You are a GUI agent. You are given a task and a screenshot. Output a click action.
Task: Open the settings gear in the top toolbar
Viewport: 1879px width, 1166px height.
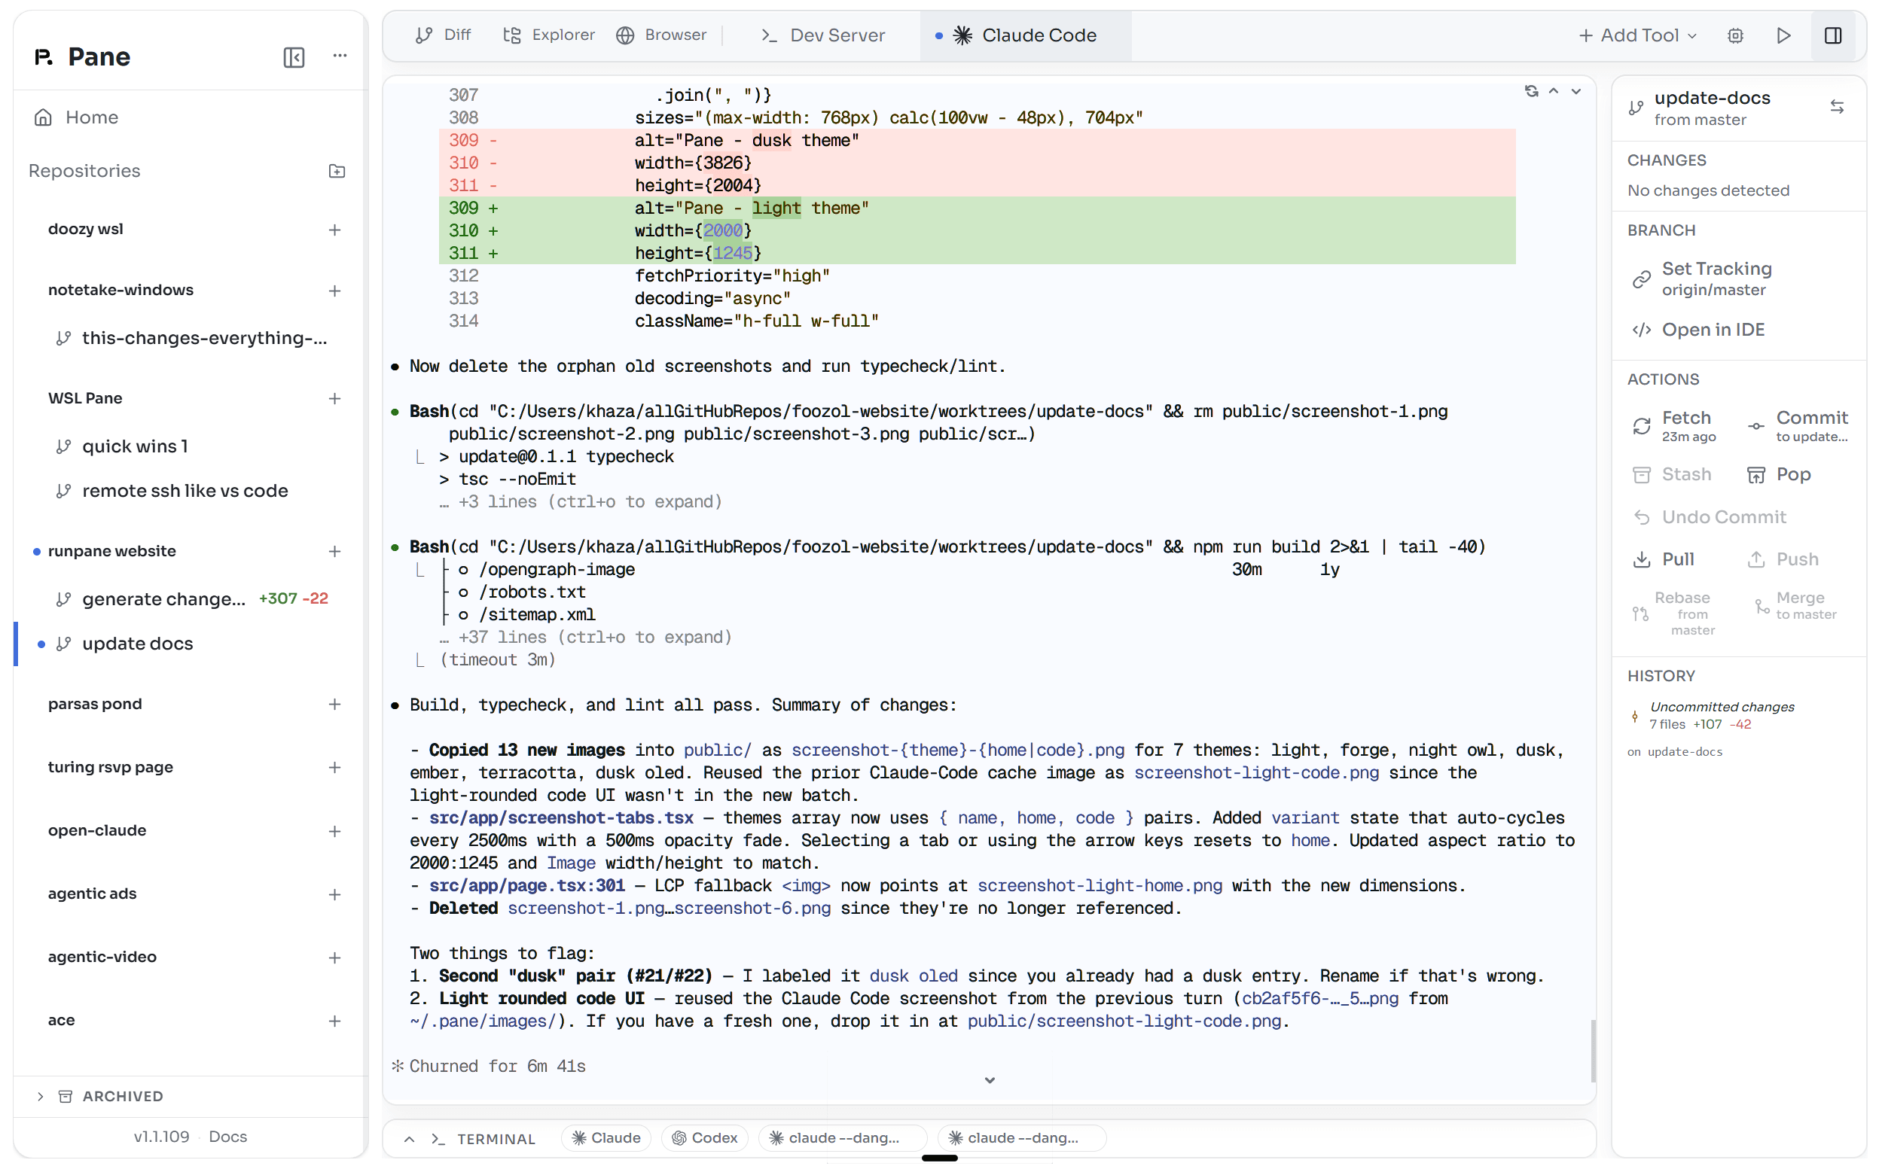point(1735,35)
